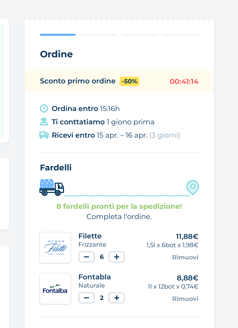This screenshot has height=328, width=238.
Task: Click the dashed delivery progress line
Action: (x=127, y=196)
